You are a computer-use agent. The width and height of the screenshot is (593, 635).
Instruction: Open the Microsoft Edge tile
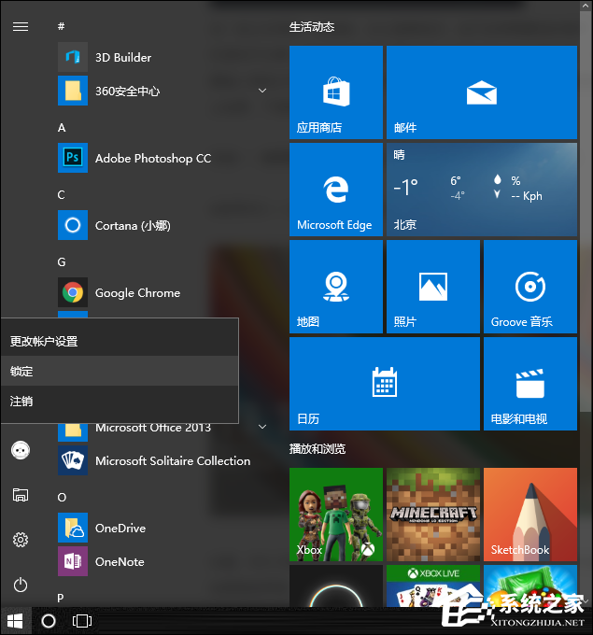point(335,189)
